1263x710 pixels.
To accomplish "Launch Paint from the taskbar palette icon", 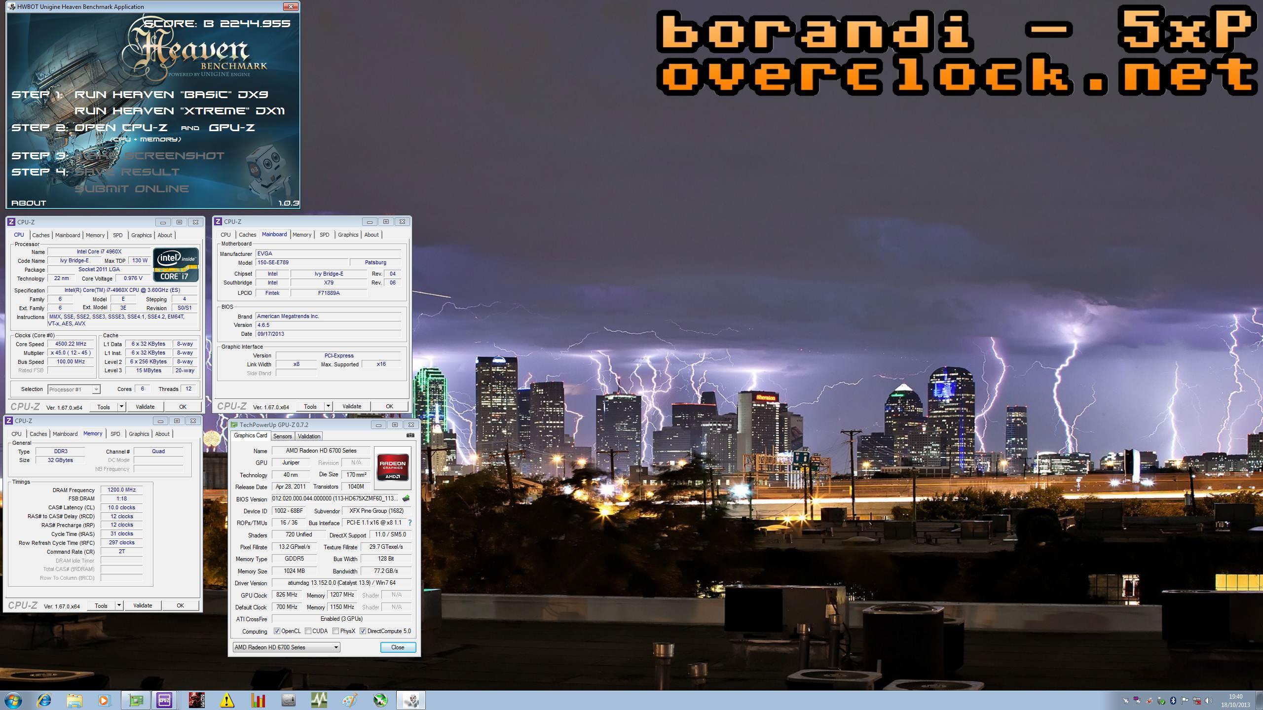I will [x=350, y=700].
